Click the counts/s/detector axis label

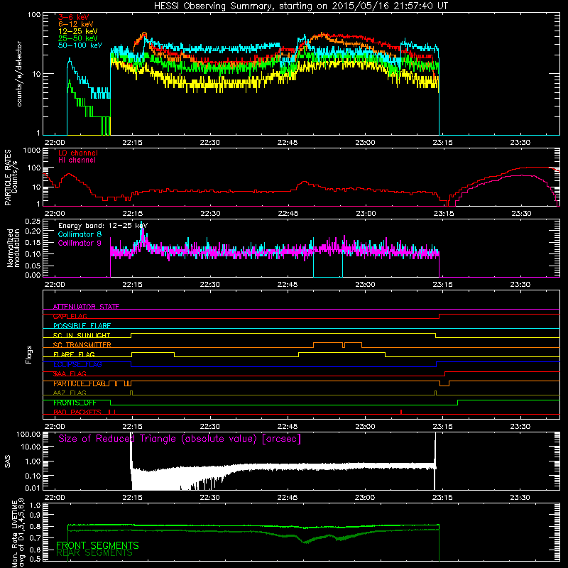[19, 74]
